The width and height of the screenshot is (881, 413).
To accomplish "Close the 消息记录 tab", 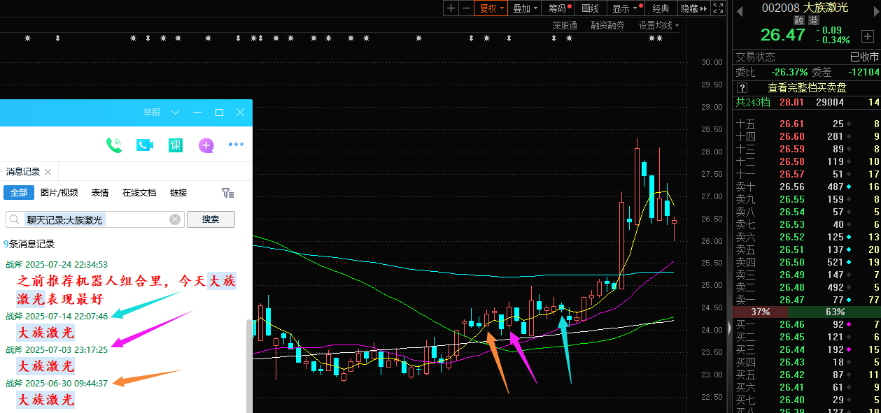I will (48, 172).
